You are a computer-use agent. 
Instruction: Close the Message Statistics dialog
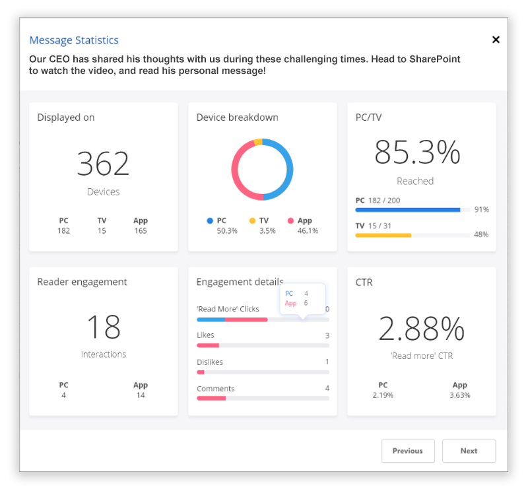(496, 40)
